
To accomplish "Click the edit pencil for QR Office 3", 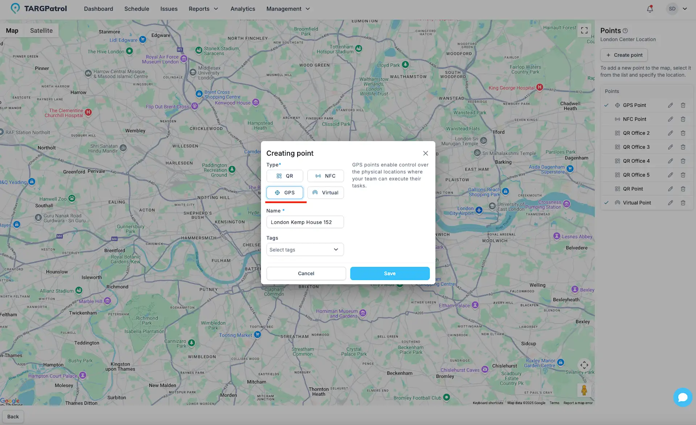I will 670,147.
